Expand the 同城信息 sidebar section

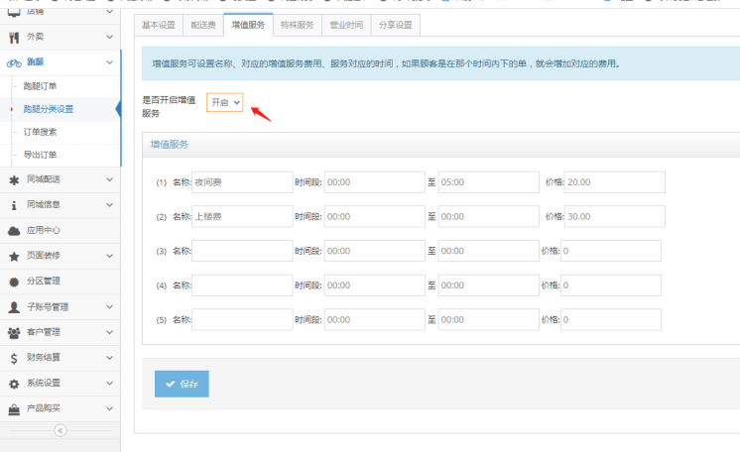[108, 205]
